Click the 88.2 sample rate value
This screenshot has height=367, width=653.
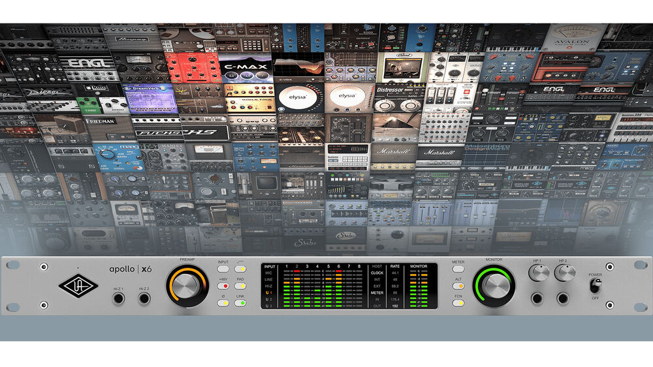coord(395,286)
